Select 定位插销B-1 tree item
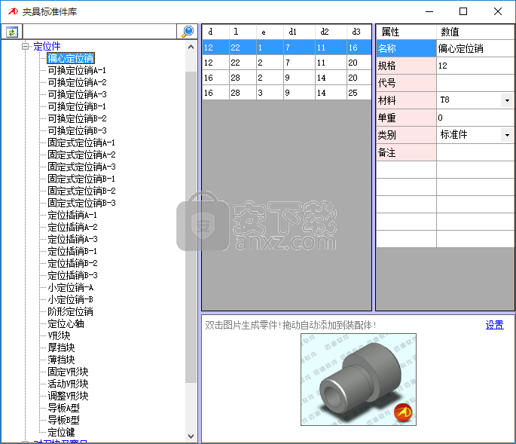Image resolution: width=516 pixels, height=444 pixels. (72, 251)
